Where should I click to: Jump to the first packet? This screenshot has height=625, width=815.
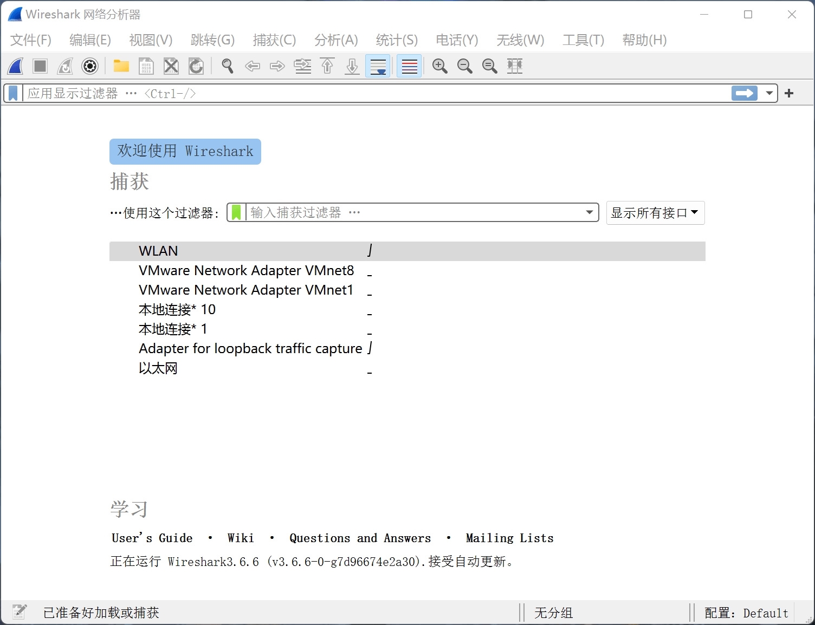click(x=327, y=66)
